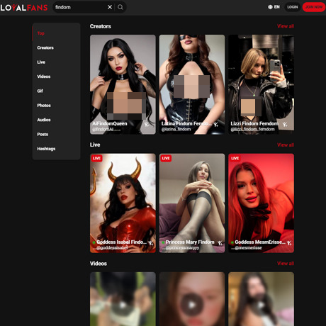The image size is (326, 326).
Task: Click follow icon on Lizzi Findom card
Action: click(285, 124)
